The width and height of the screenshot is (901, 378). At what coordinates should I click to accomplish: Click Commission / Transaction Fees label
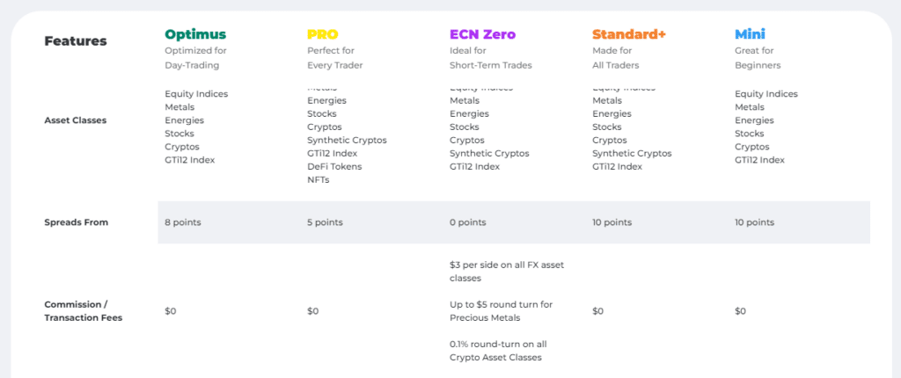click(84, 311)
